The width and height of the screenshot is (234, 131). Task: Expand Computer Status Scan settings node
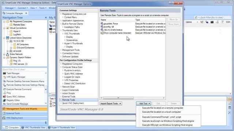[x=61, y=67]
